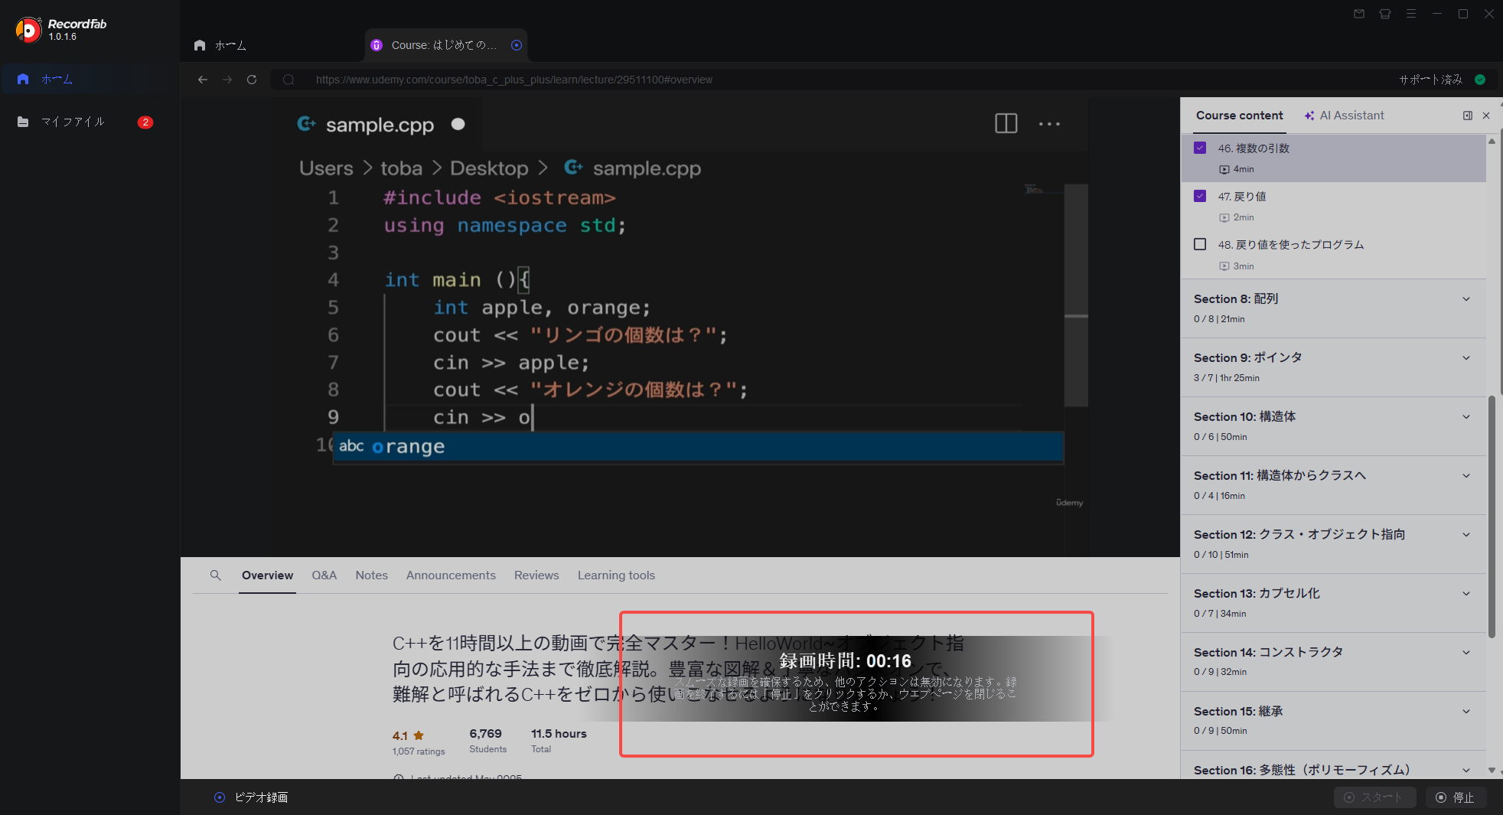
Task: Click Desktop in the editor breadcrumb
Action: point(489,168)
